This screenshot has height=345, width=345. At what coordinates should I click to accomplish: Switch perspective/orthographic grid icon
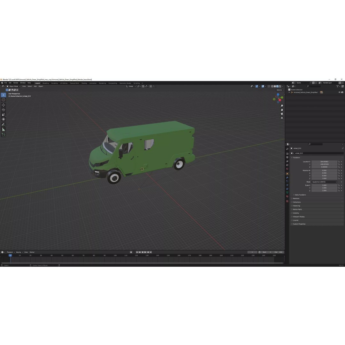pos(282,118)
